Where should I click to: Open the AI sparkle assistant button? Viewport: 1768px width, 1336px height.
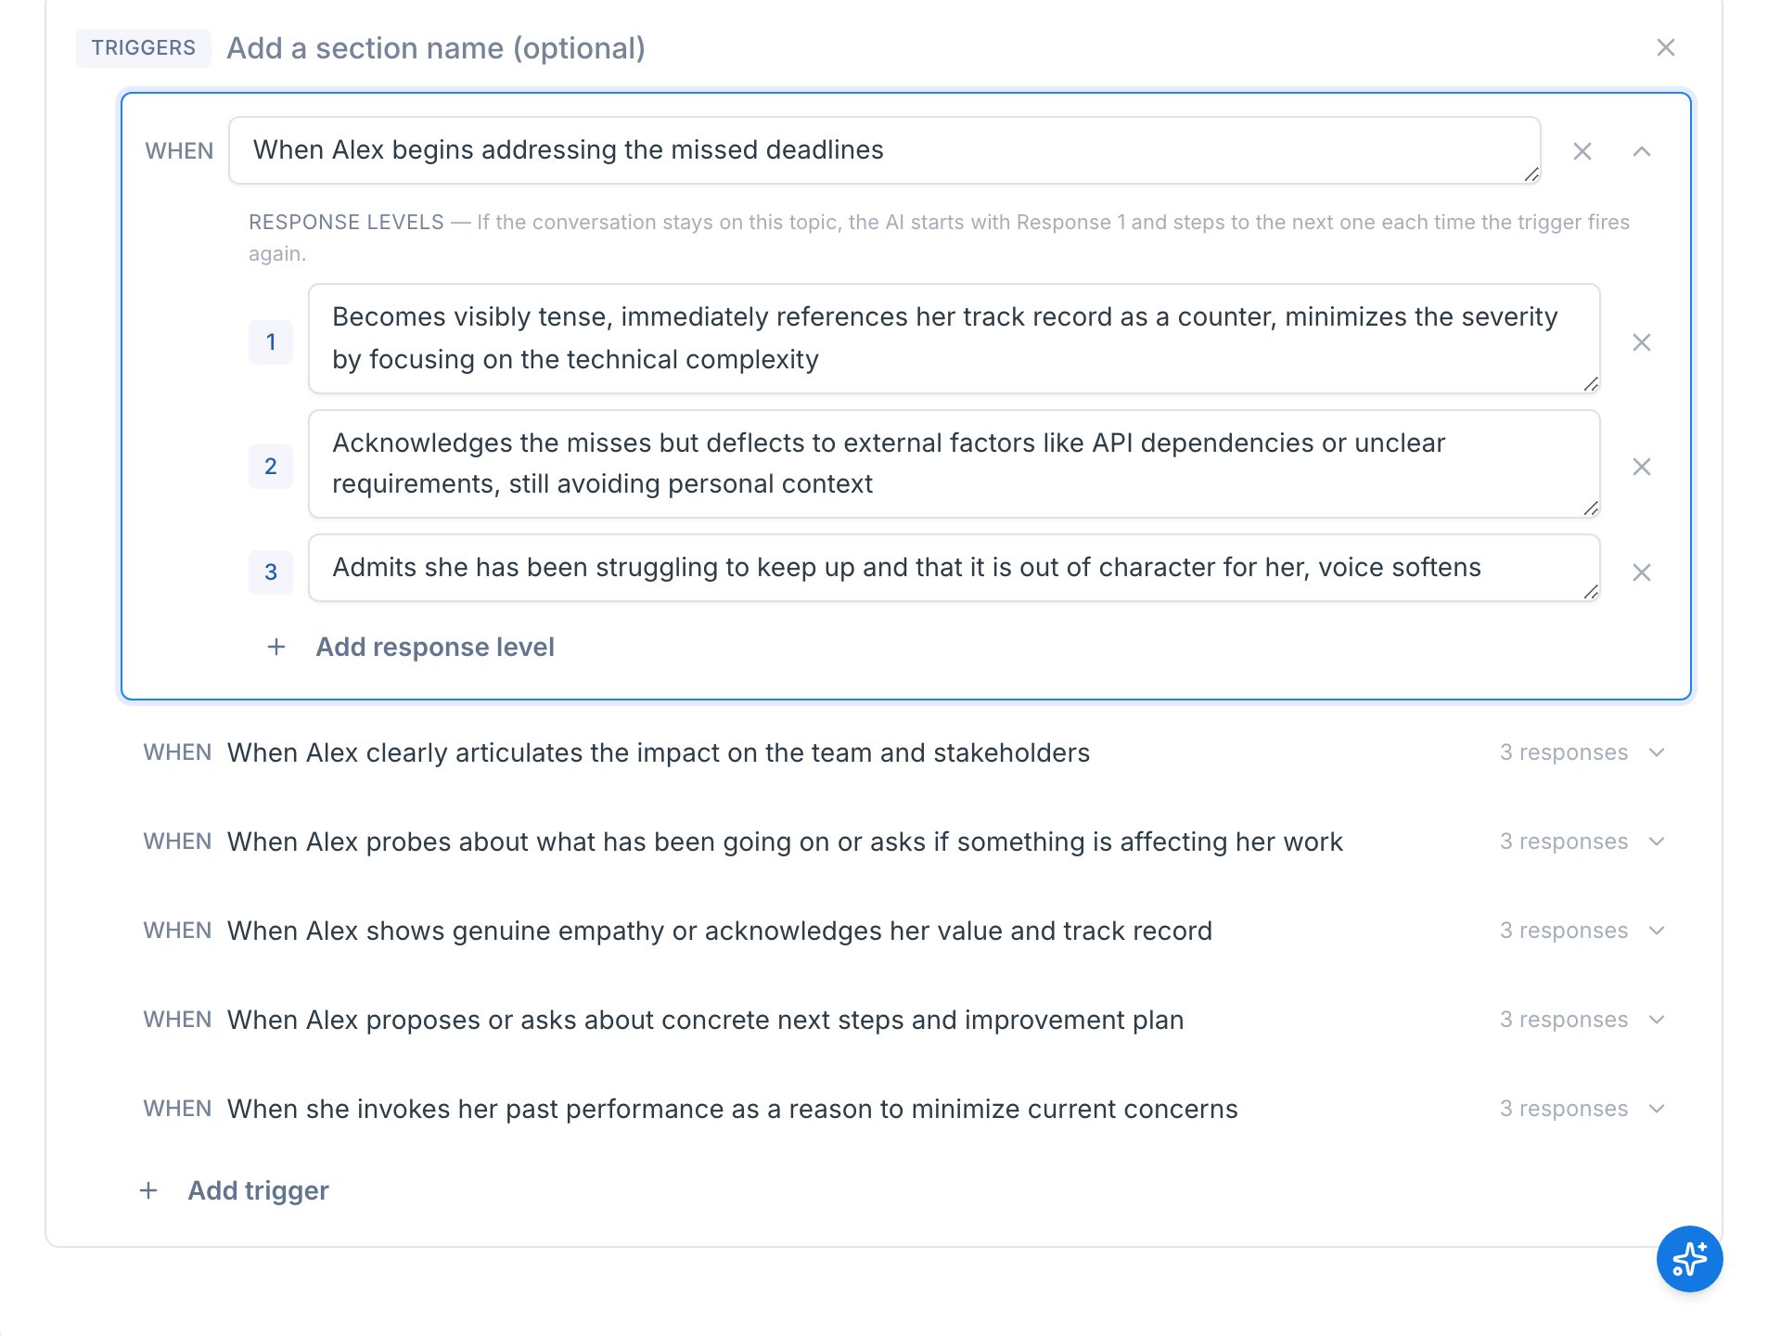[1689, 1259]
